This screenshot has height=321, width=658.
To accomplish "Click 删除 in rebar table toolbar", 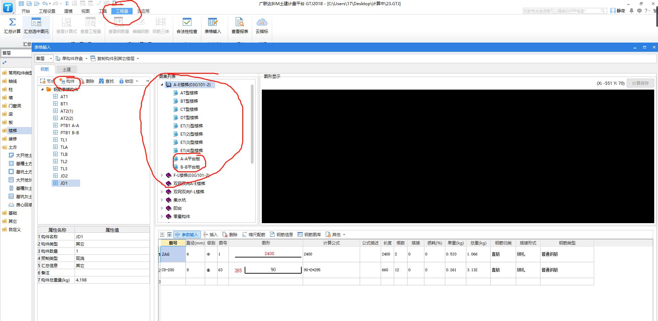I will click(x=230, y=234).
